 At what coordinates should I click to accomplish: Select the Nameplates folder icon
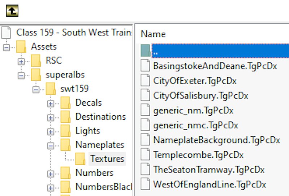[x=65, y=145]
